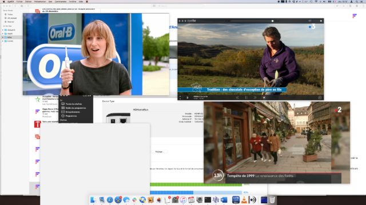This screenshot has height=205, width=366.
Task: Expand the Infos folder in the sidebar
Action: (3, 37)
